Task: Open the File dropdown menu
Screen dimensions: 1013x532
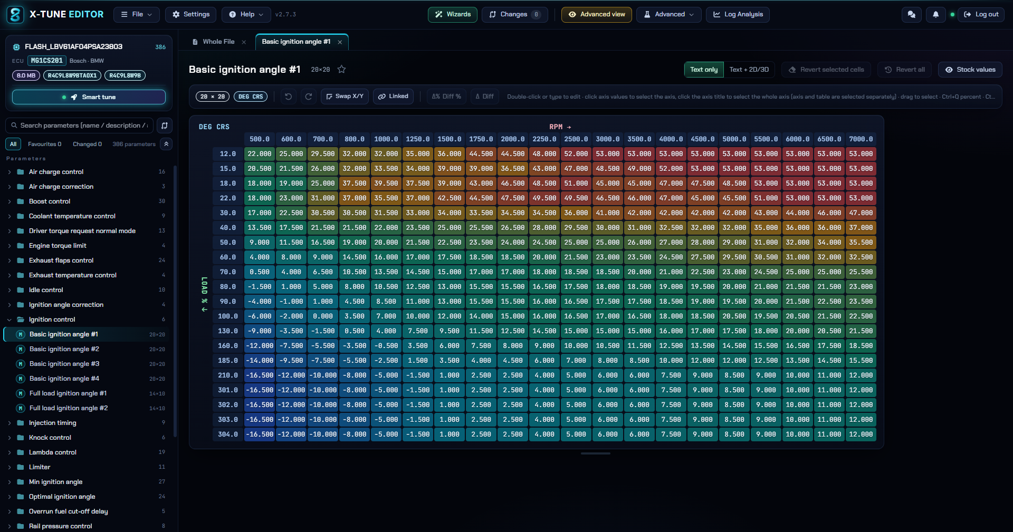Action: point(137,15)
